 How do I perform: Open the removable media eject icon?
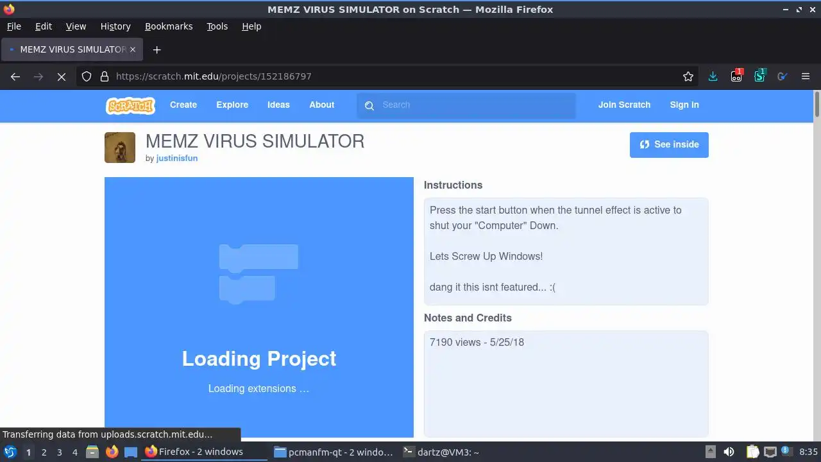click(x=711, y=452)
